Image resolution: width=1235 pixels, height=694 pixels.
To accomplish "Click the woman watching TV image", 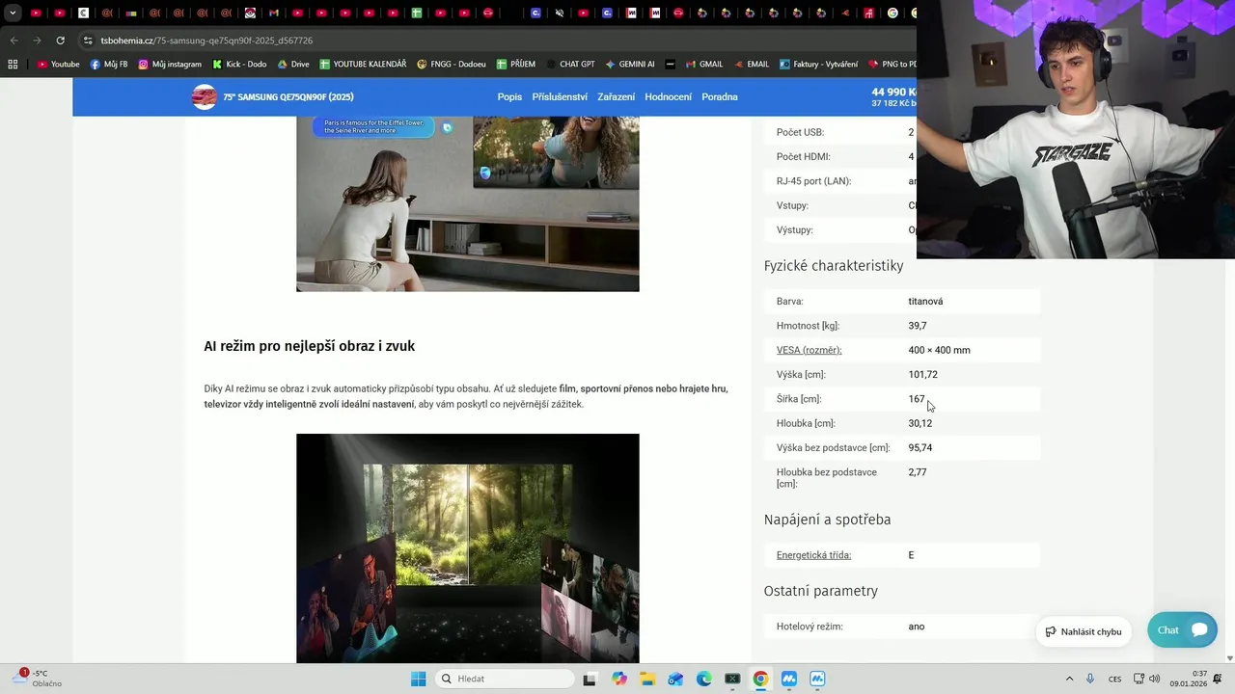I will (468, 203).
